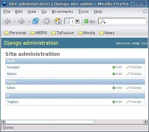Image resolution: width=149 pixels, height=132 pixels.
Task: Add a new Topic
Action: [117, 102]
